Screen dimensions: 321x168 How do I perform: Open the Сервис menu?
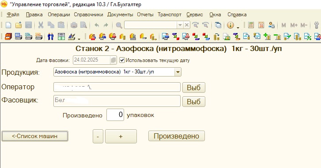pyautogui.click(x=194, y=15)
